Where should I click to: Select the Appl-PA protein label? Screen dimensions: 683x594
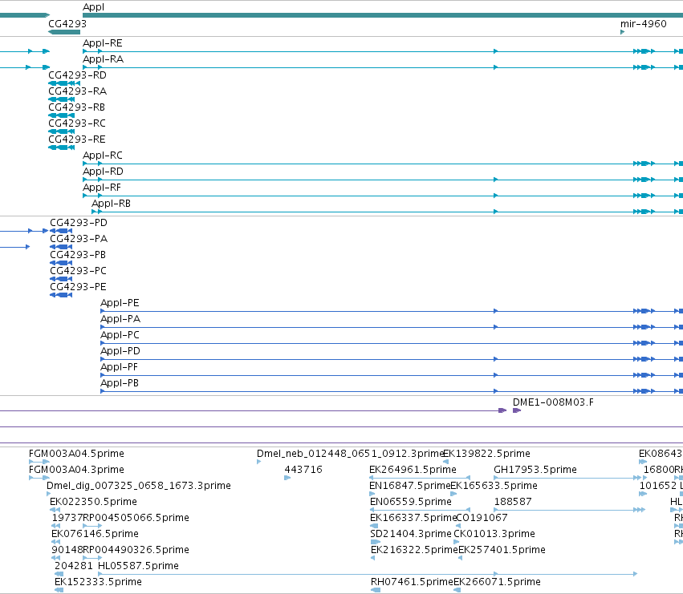[120, 319]
